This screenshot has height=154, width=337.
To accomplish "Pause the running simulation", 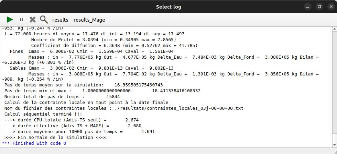I will (21, 20).
